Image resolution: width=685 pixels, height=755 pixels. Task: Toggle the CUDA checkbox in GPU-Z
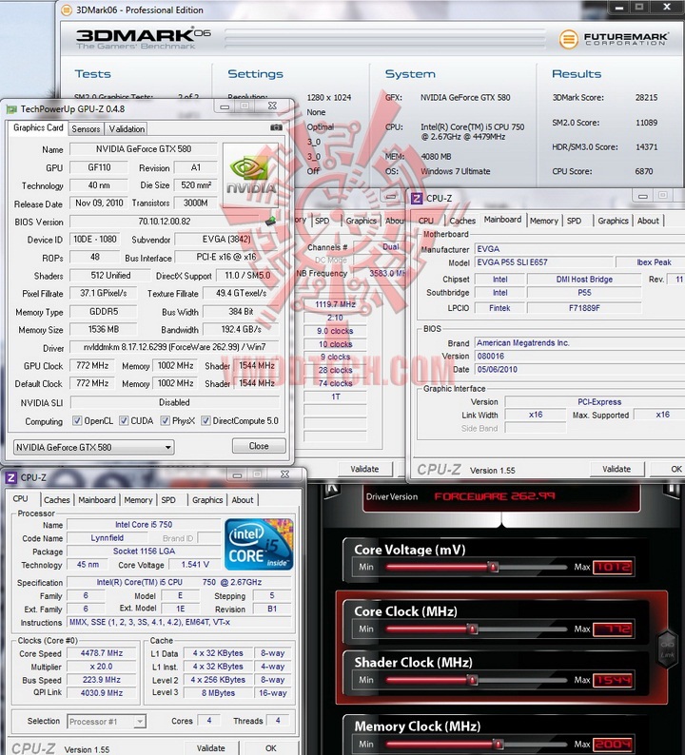[124, 421]
